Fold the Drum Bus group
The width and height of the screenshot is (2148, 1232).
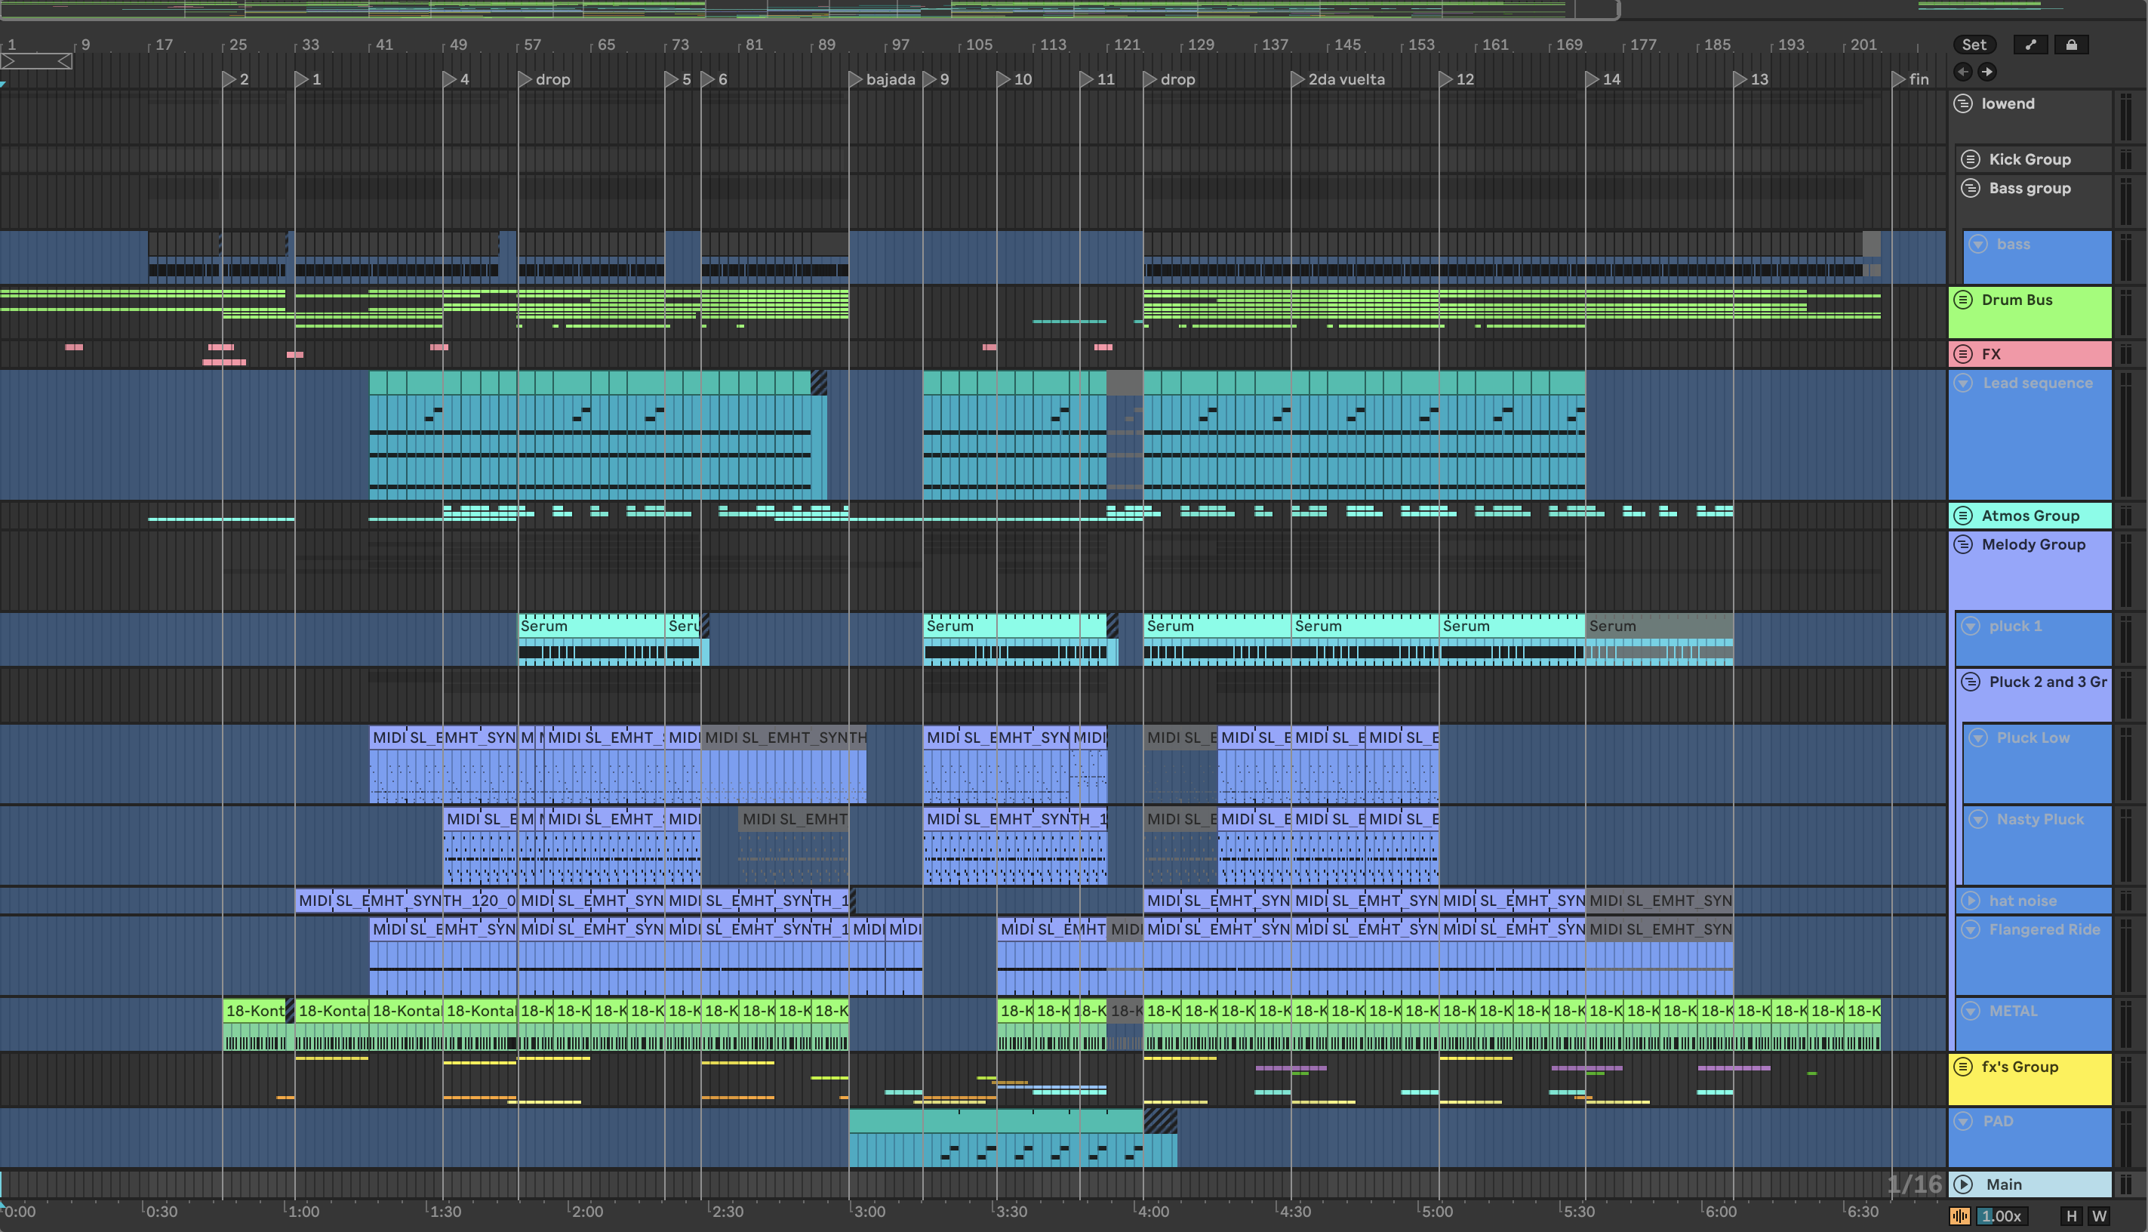pos(1964,300)
